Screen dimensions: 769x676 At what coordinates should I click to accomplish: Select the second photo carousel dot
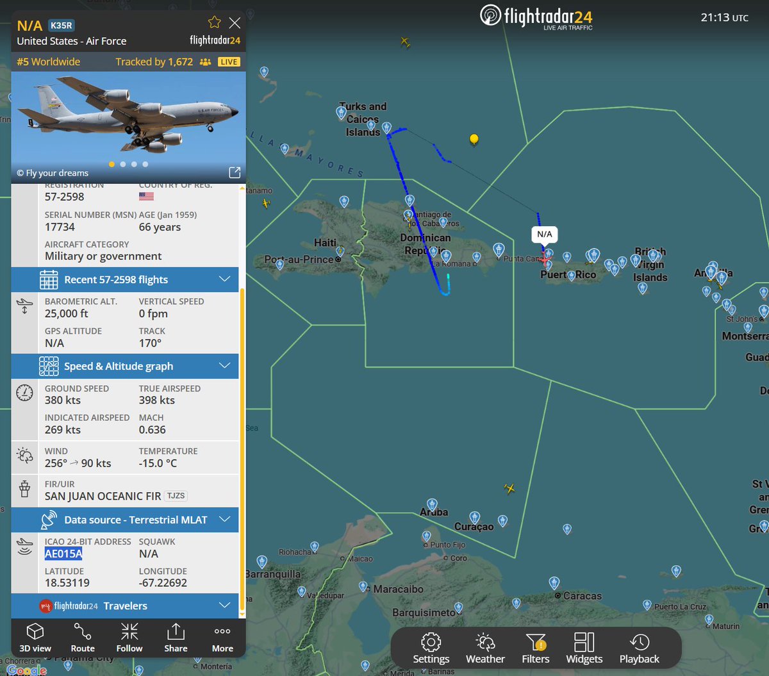123,164
